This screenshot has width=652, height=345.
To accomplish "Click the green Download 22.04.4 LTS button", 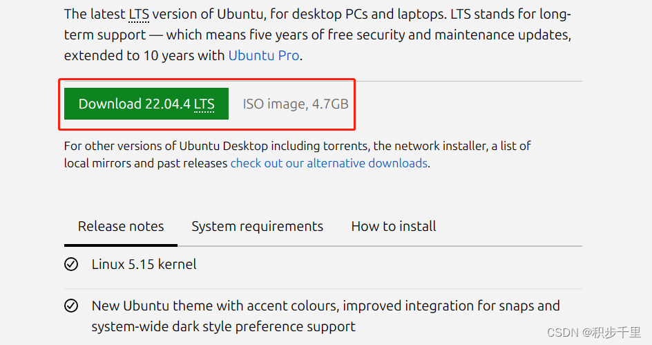I will (146, 104).
